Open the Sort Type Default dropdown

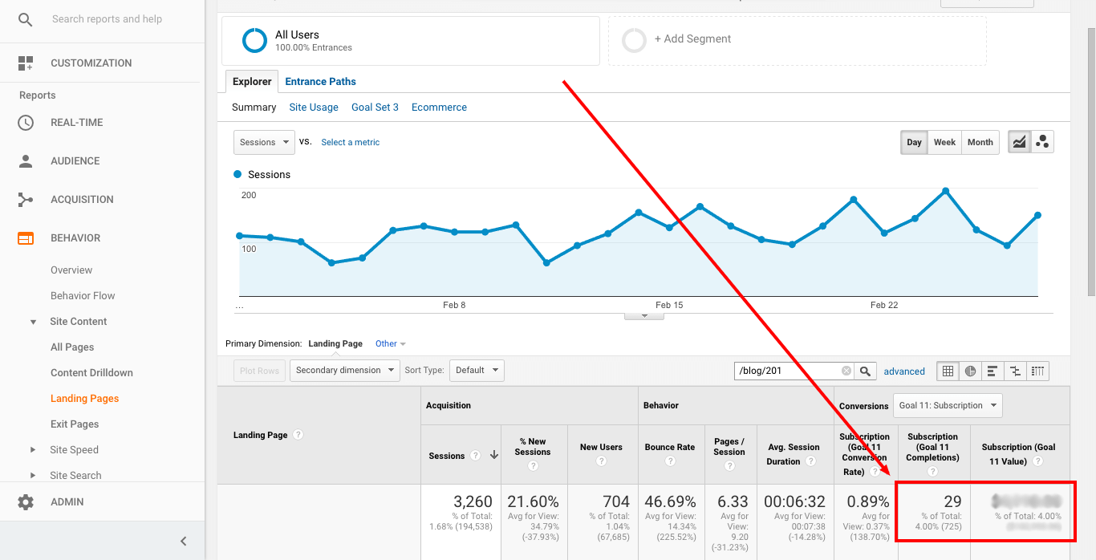(477, 370)
